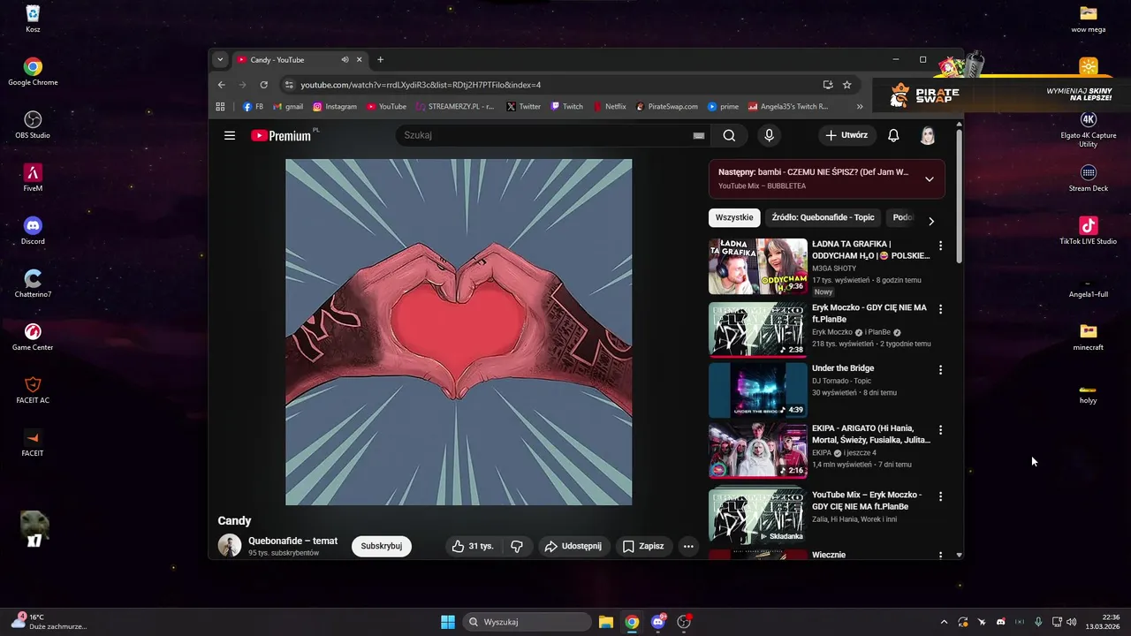Open the Under the Bridge thumbnail

757,390
